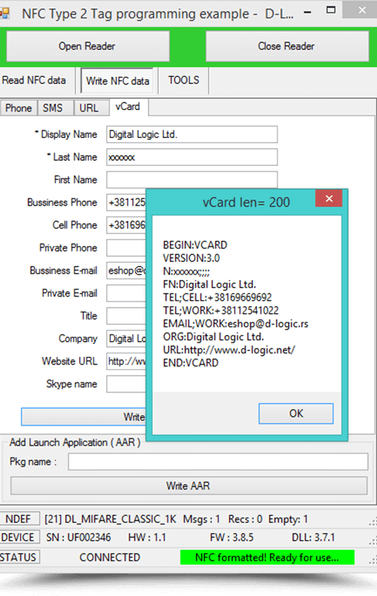Click 'ORG:Digital Logic Ltd.' line in dialog

click(x=213, y=336)
